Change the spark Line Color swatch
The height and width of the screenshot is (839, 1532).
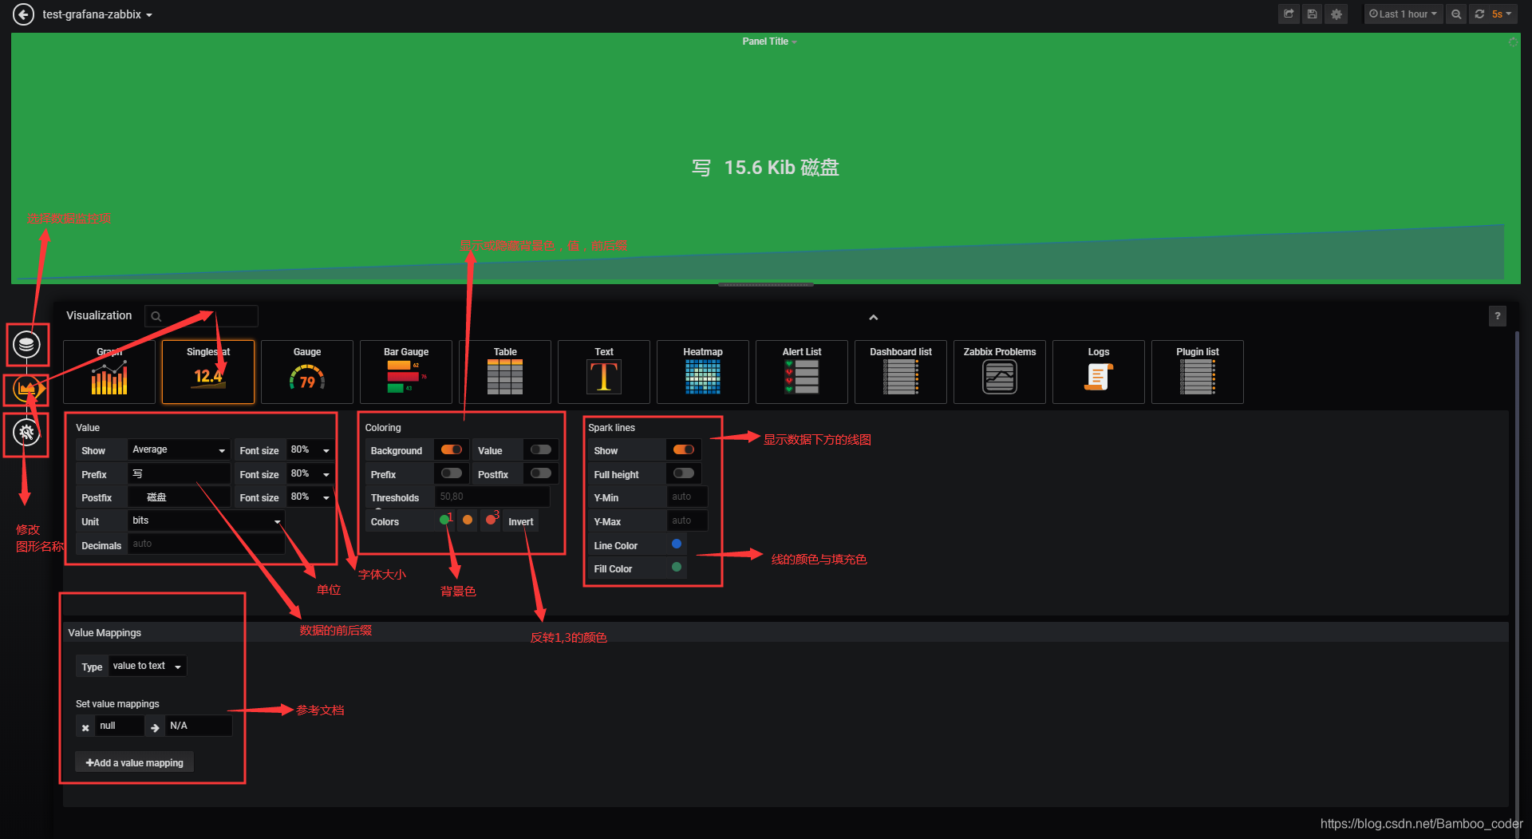point(677,544)
